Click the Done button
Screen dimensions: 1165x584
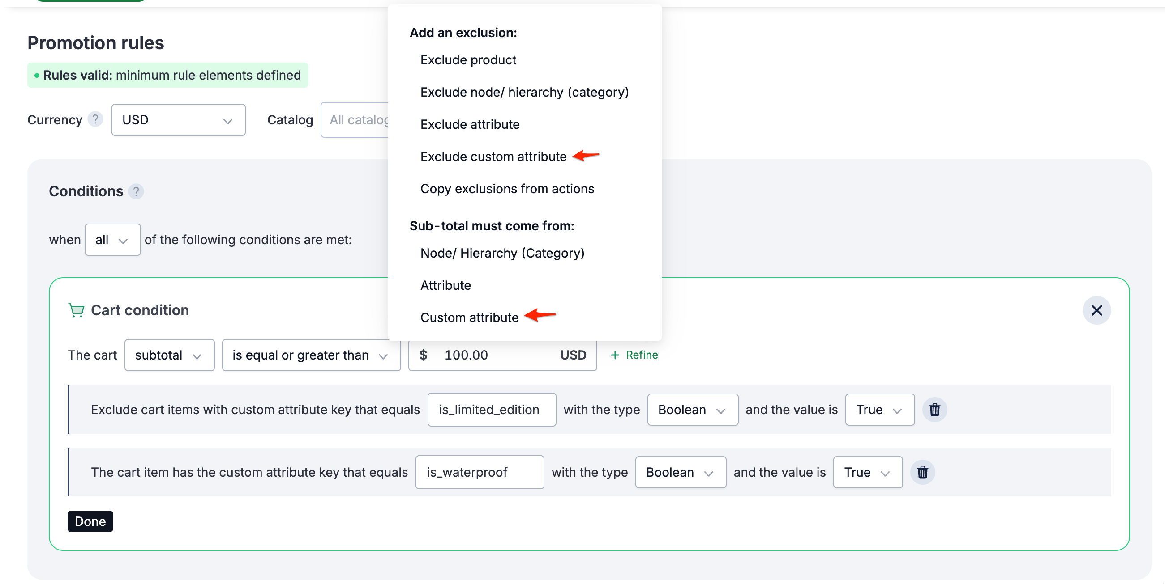[90, 521]
